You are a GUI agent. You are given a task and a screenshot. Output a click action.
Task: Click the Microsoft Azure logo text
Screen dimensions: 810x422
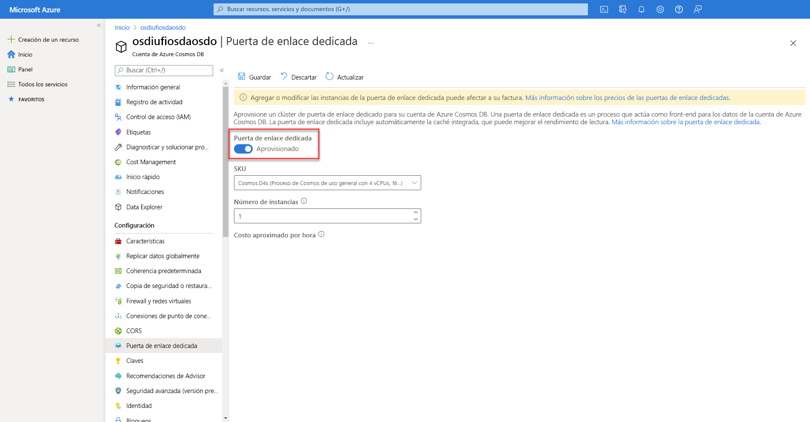click(35, 10)
